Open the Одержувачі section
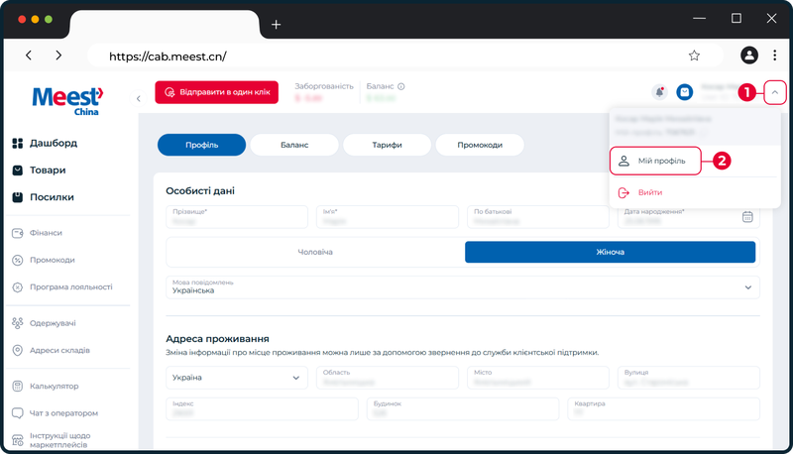The height and width of the screenshot is (454, 793). tap(44, 323)
